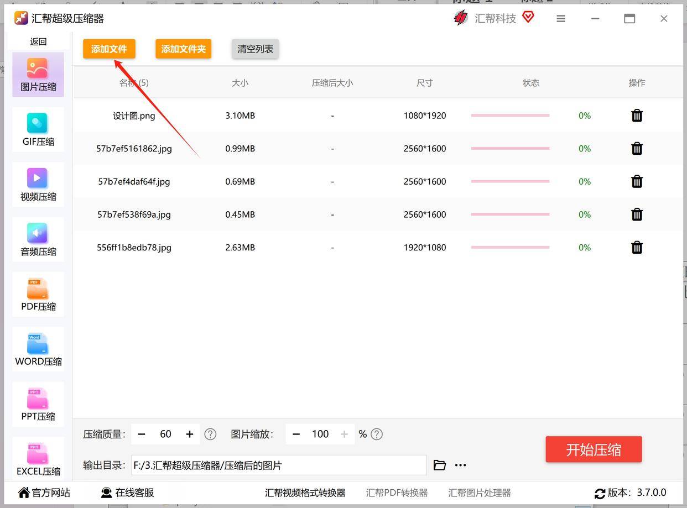Image resolution: width=687 pixels, height=508 pixels.
Task: Click progress bar of 556ff1b8edb78.jpg
Action: [510, 247]
